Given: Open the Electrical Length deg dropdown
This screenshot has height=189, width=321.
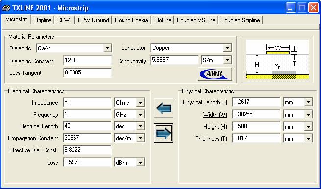Looking at the screenshot, I should point(140,126).
